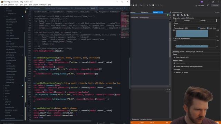Screen dimensions: 221x124
Task: Click the bookmark icon in Visual Studio toolbar
Action: coord(153,6)
